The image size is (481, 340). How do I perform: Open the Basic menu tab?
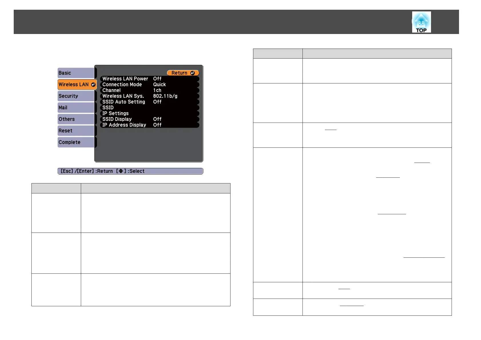(x=76, y=73)
